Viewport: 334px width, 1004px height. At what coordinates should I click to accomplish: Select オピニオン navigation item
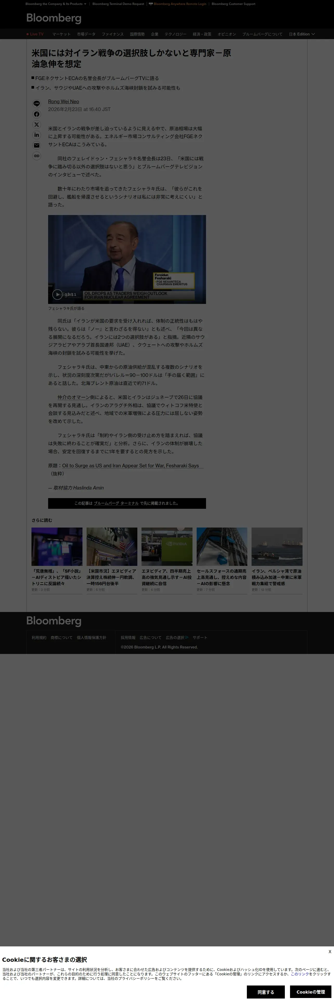tap(227, 34)
